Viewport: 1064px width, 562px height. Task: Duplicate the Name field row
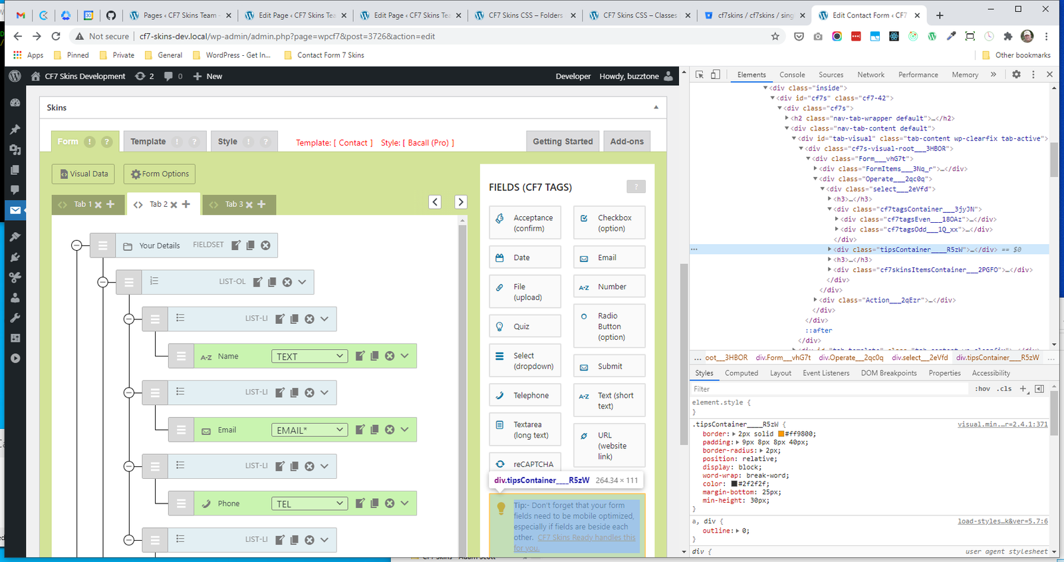[375, 356]
